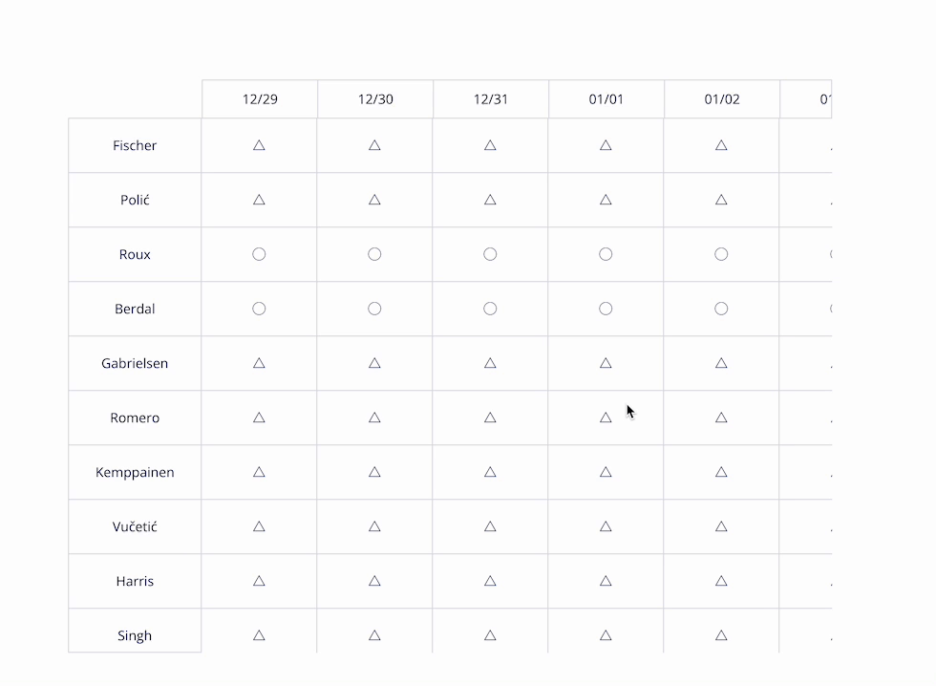Click Vučetić's triangle icon for 12/30
The image size is (936, 686).
tap(374, 526)
